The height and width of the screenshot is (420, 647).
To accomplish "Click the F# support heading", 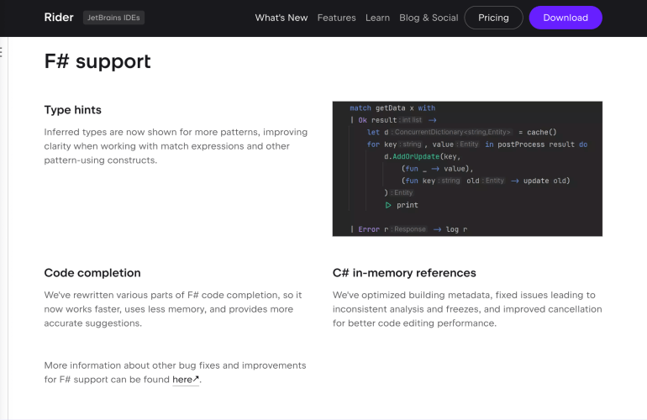I will click(97, 61).
